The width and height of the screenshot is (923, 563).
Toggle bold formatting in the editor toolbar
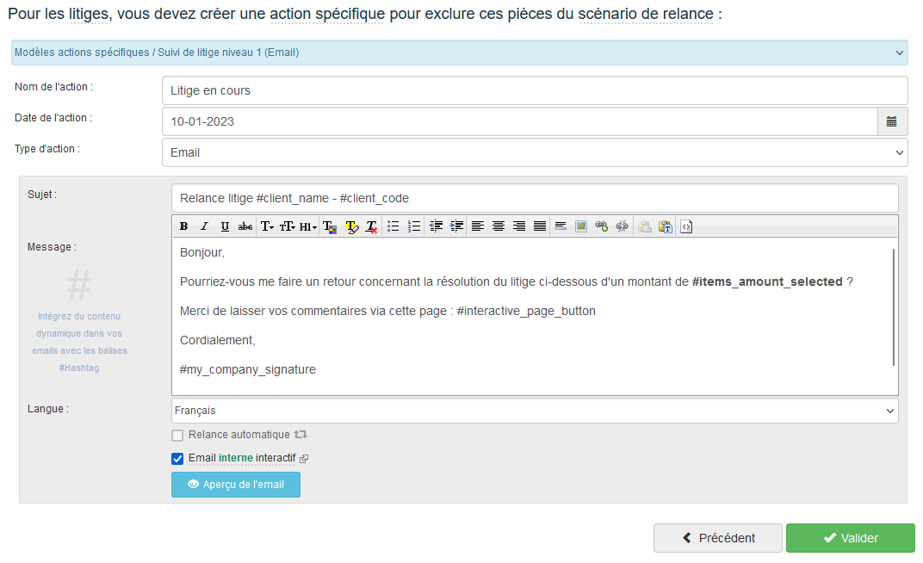click(x=183, y=226)
